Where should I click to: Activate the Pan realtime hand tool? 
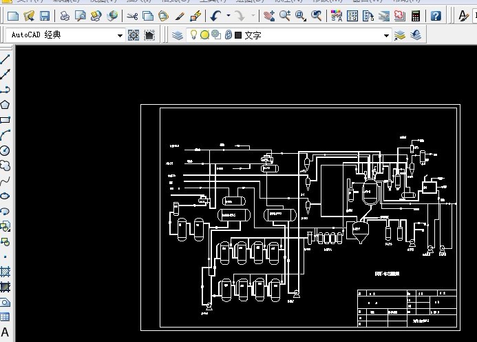coord(270,15)
